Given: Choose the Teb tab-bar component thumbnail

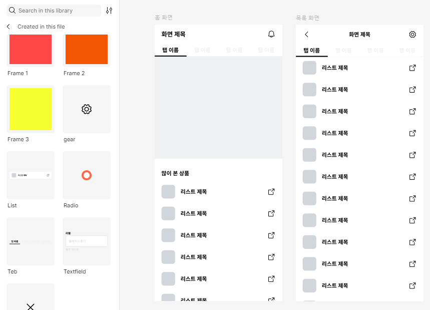Looking at the screenshot, I should [x=31, y=241].
